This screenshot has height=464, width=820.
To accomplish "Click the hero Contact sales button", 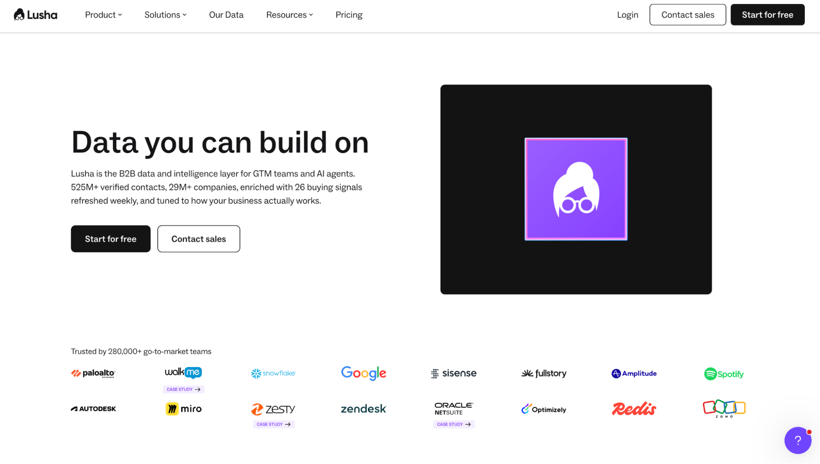I will 199,239.
